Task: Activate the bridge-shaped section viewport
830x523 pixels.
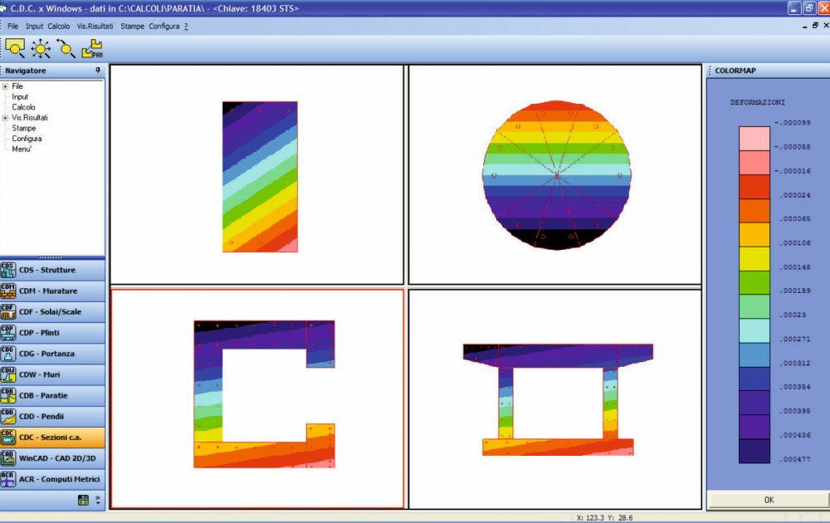Action: pyautogui.click(x=555, y=399)
